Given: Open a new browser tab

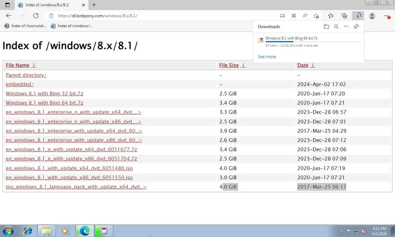Looking at the screenshot, I should pyautogui.click(x=94, y=5).
